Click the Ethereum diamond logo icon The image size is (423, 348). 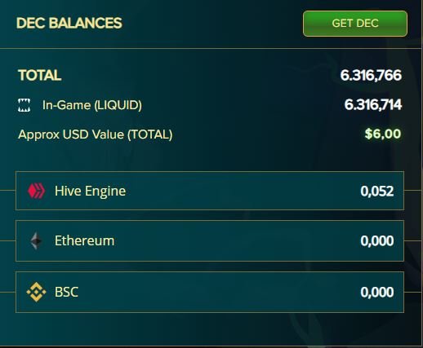[x=36, y=240]
